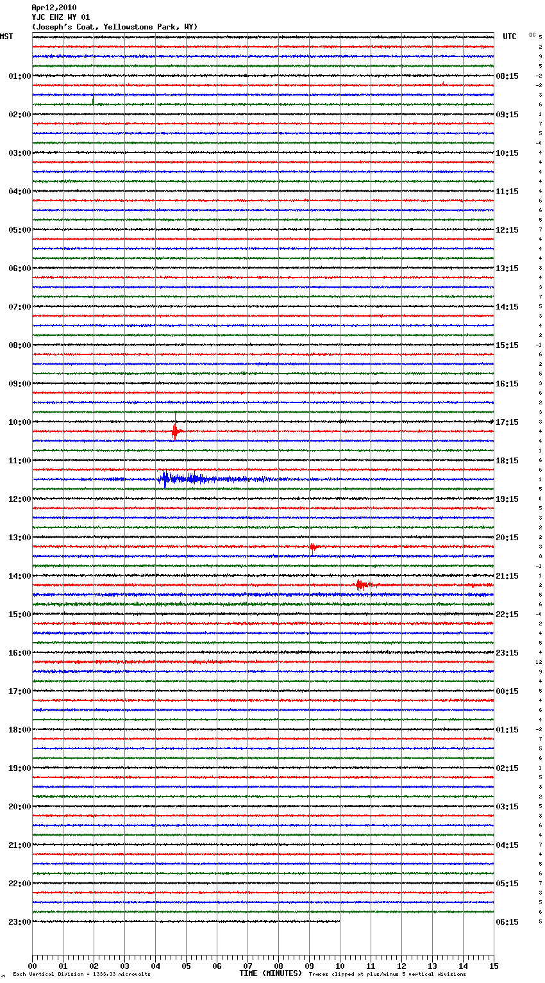Click the 10:00 MST time label
Image resolution: width=545 pixels, height=983 pixels.
(20, 422)
